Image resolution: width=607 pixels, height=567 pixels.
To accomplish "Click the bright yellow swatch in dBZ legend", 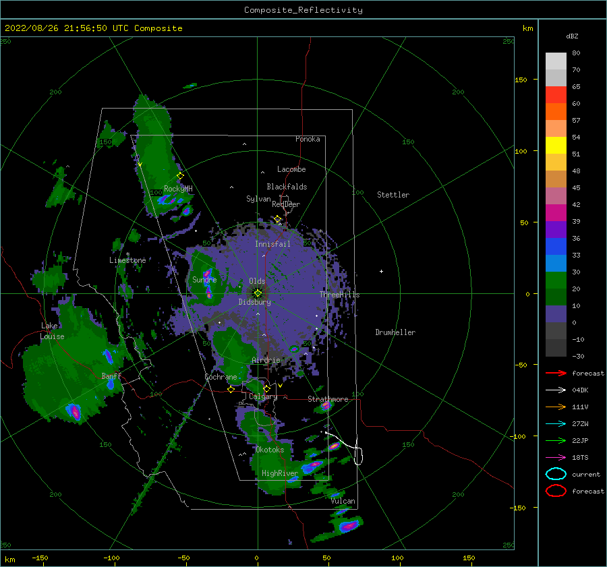I will (556, 146).
